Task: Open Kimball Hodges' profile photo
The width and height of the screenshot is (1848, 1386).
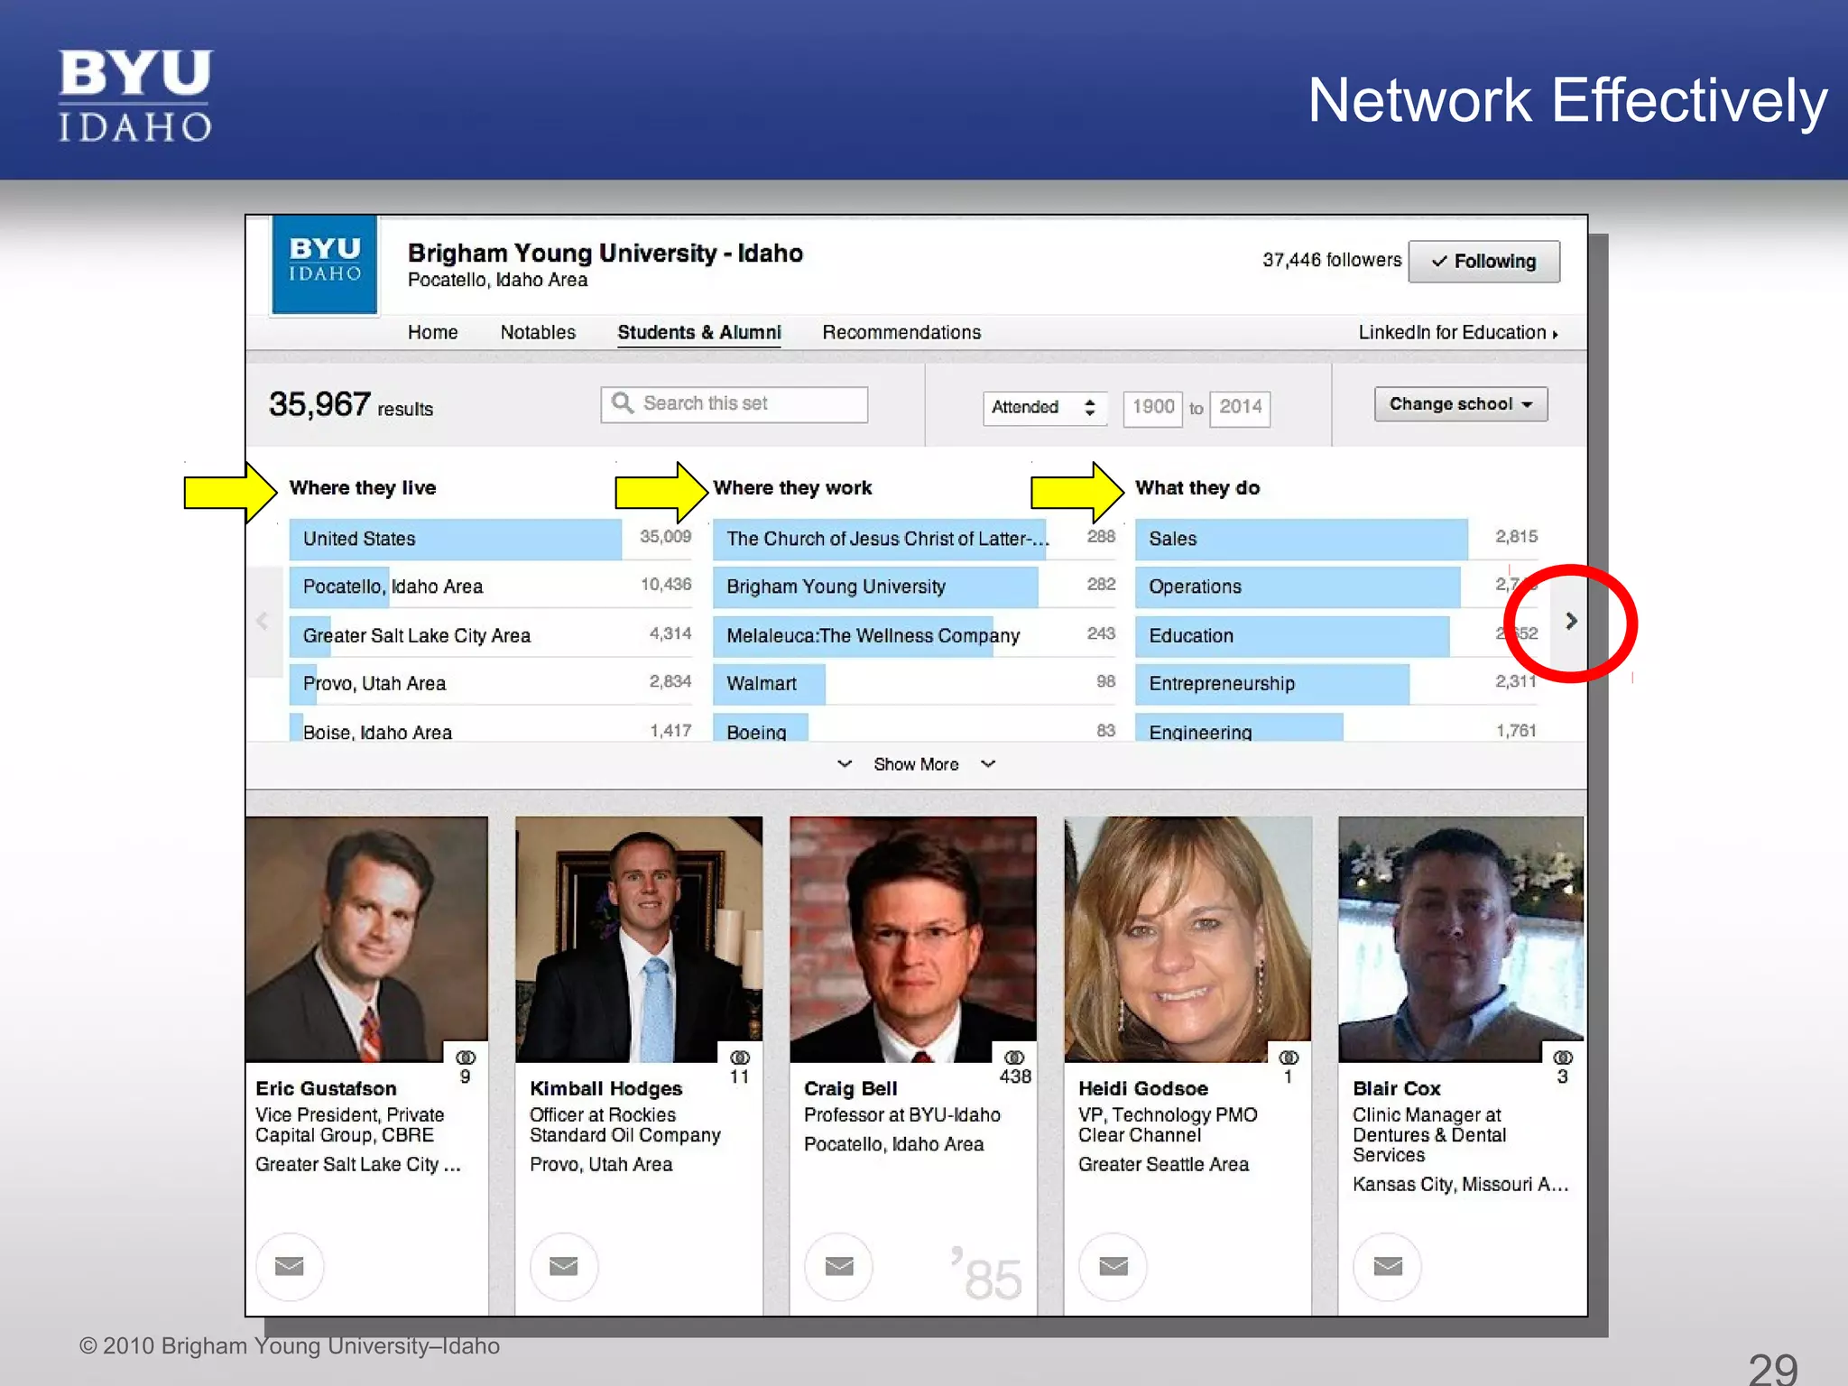Action: tap(639, 939)
